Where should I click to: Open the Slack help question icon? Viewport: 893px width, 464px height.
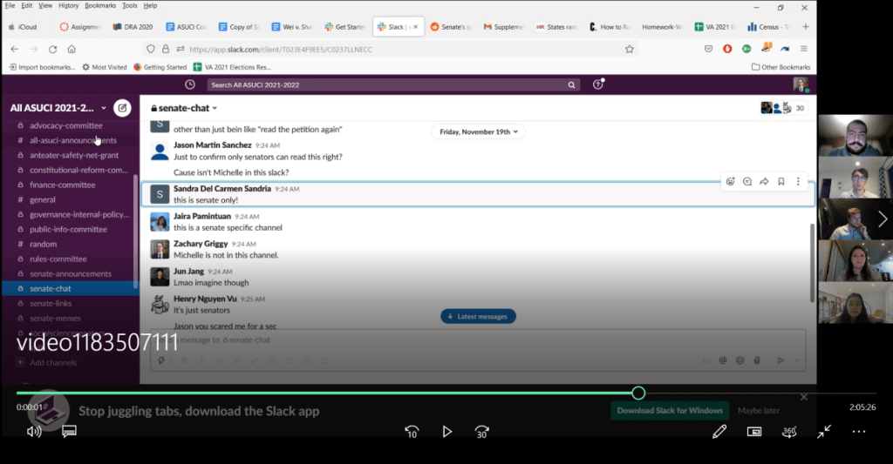click(x=597, y=84)
